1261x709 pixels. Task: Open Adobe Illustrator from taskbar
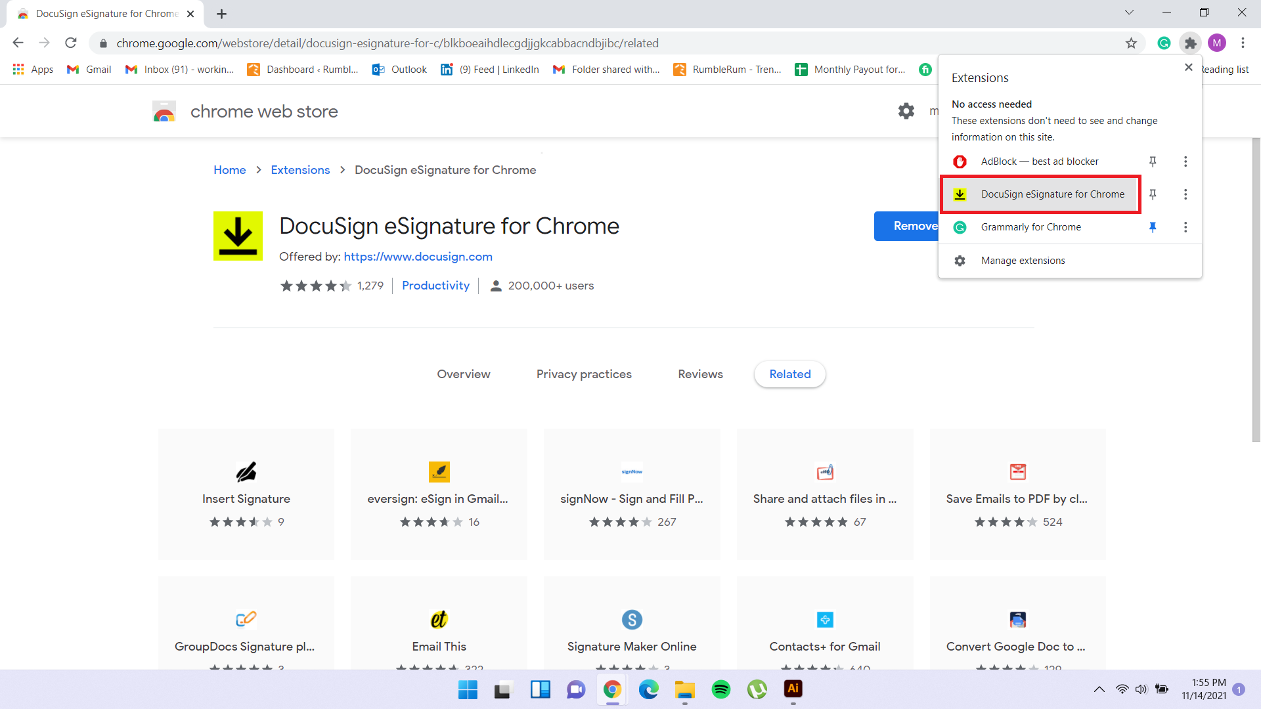[793, 689]
